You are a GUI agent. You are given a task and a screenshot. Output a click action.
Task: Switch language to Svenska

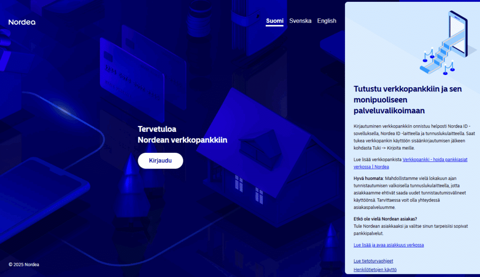300,21
